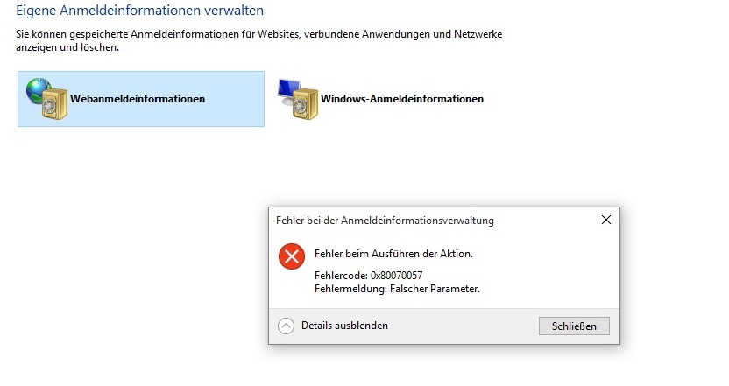Click the red error X icon
729x386 pixels.
pos(292,256)
